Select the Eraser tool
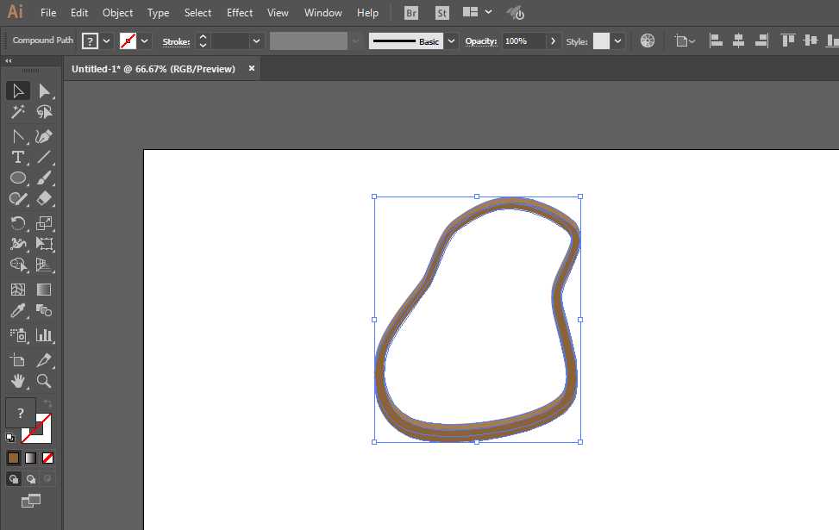Screen dimensions: 839x530 coord(45,199)
